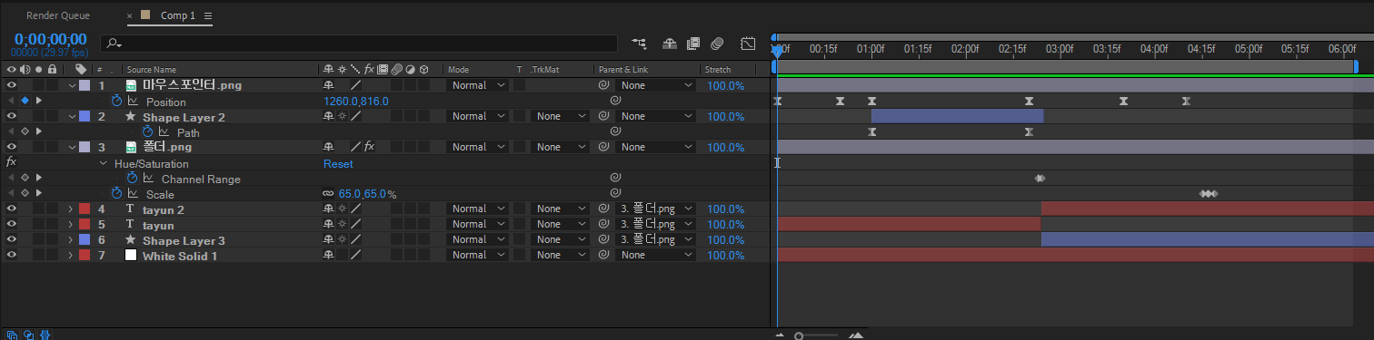
Task: Hide the 마우스포인터.png layer
Action: (12, 85)
